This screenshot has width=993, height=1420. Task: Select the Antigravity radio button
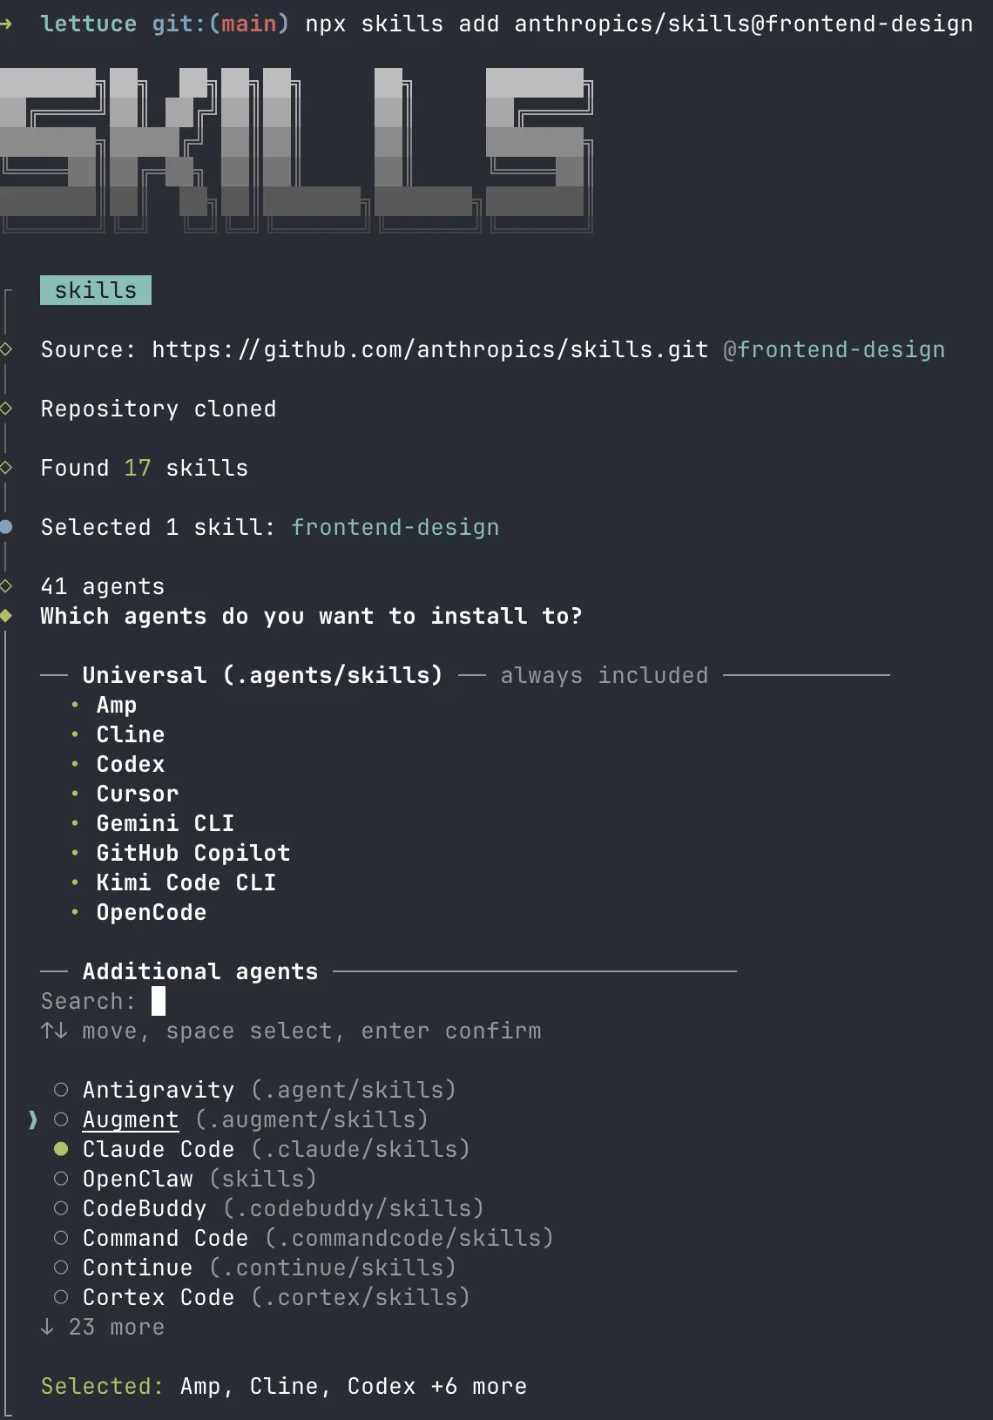[61, 1089]
